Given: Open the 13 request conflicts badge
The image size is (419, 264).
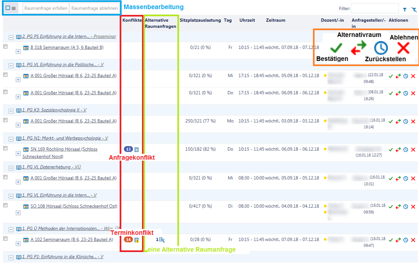Looking at the screenshot, I should (x=128, y=149).
